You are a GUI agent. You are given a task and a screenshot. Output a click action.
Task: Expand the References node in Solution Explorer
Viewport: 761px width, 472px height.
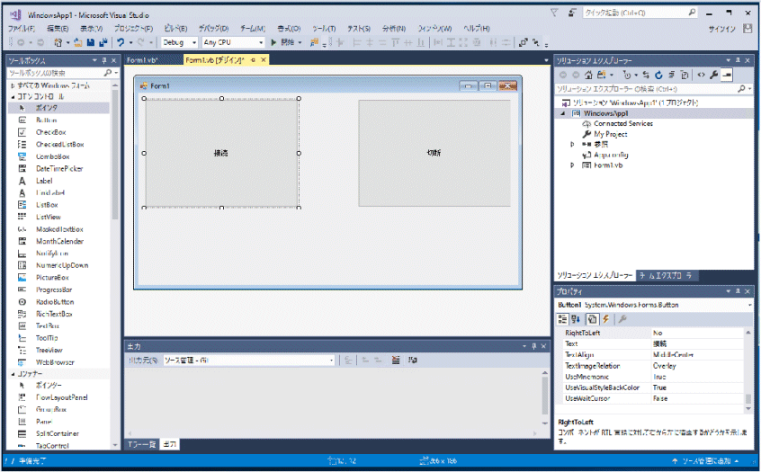click(572, 144)
